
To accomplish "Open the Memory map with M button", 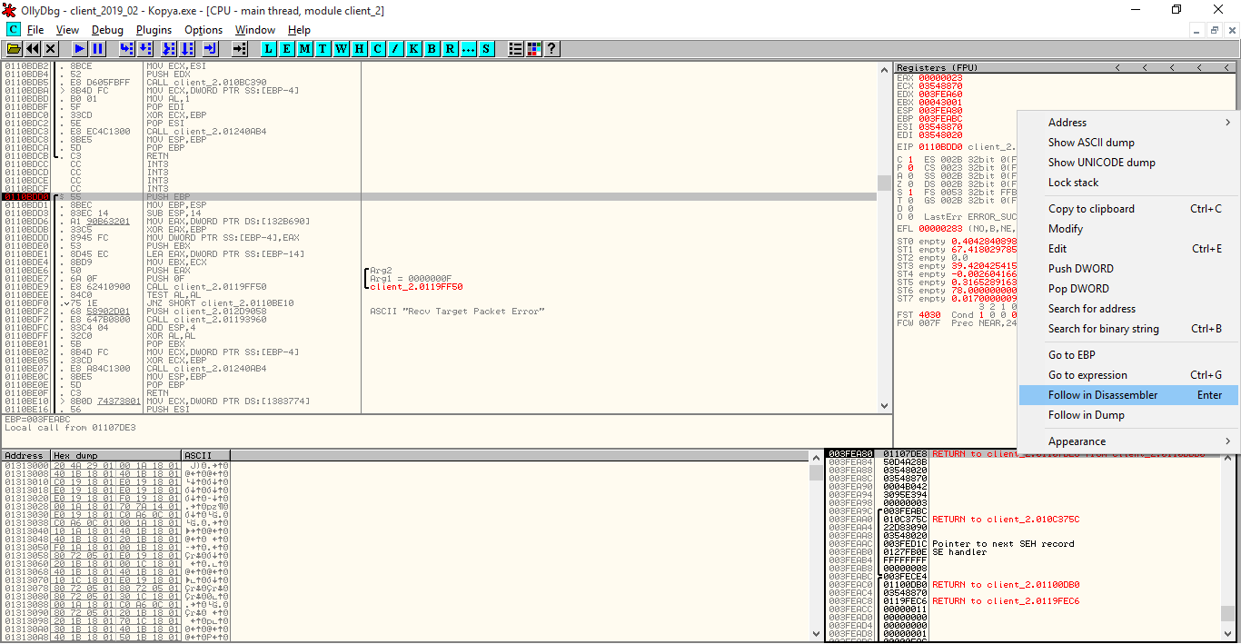I will (305, 48).
